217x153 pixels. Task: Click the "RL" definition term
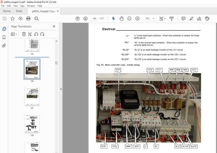tap(127, 43)
